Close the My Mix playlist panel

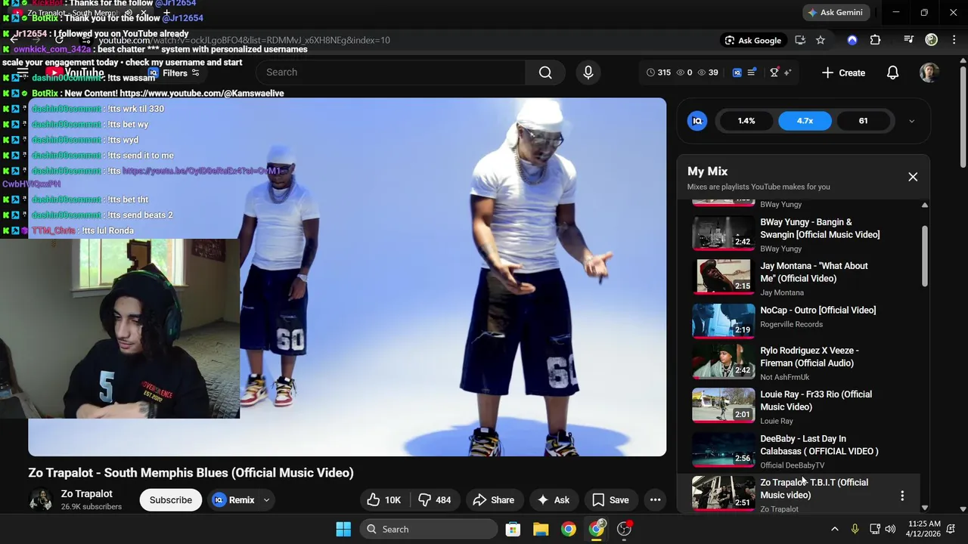coord(913,177)
